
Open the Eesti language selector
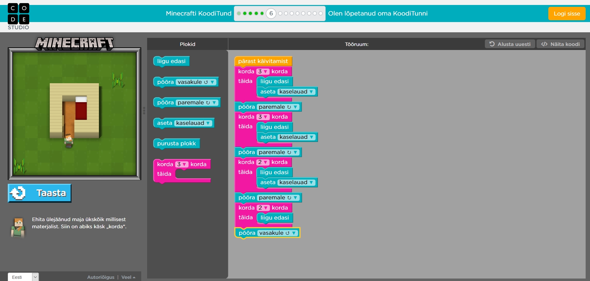23,277
